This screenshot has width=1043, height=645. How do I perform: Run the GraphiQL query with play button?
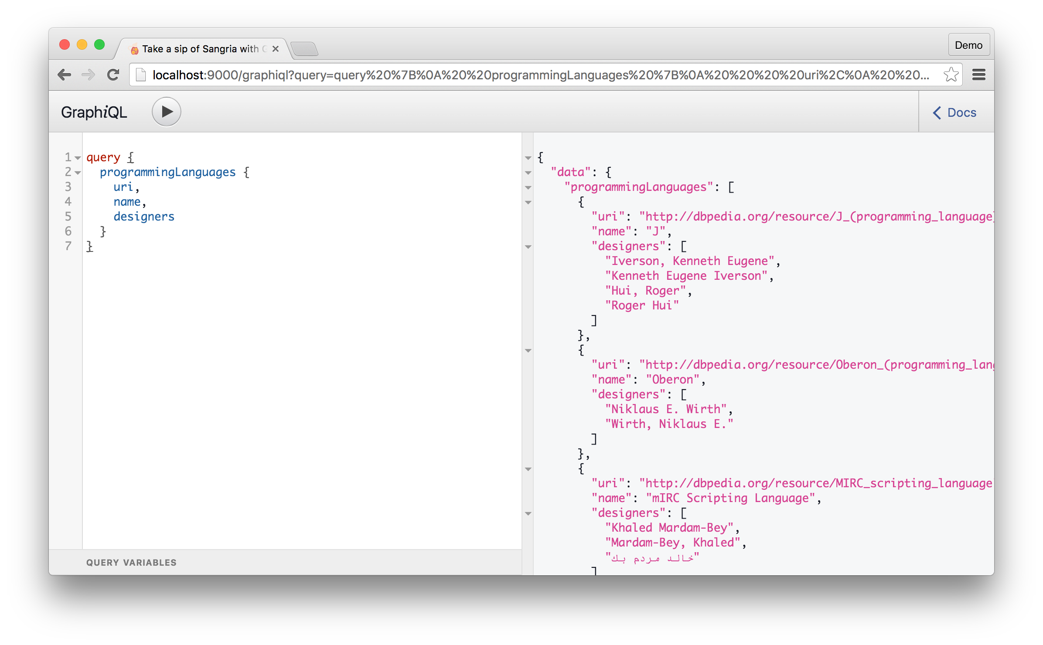(x=166, y=112)
